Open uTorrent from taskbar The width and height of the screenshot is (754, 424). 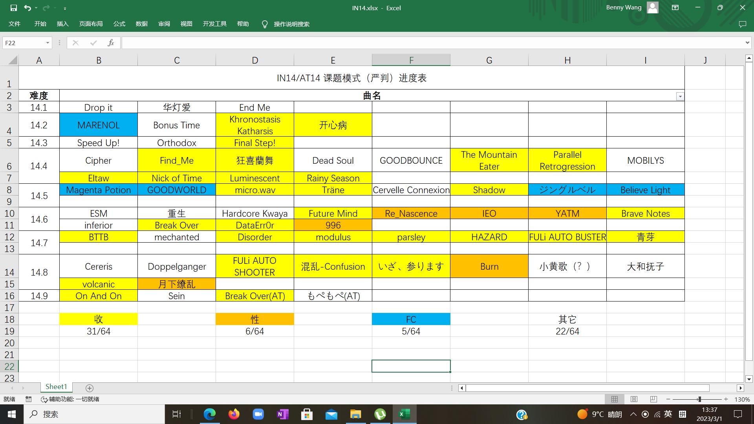point(380,414)
